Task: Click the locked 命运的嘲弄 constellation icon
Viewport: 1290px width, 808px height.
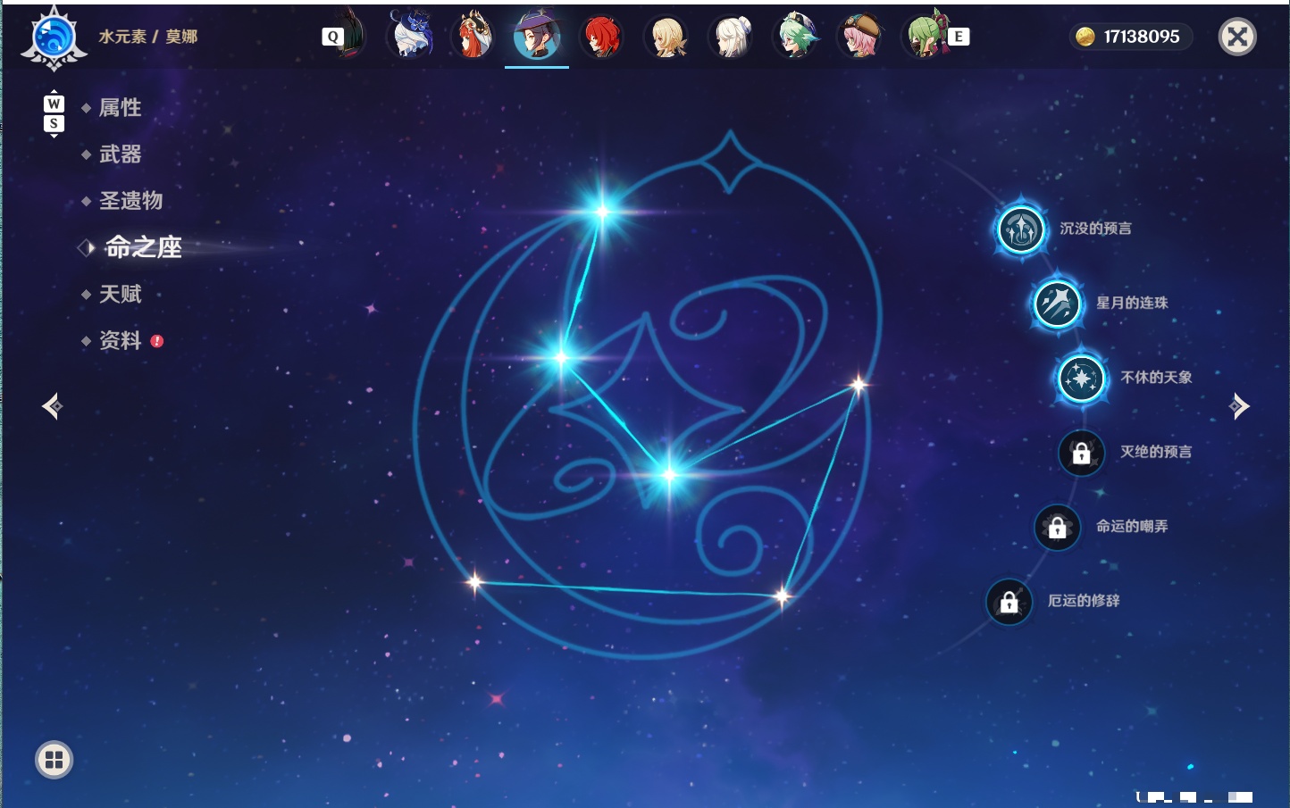Action: (1058, 527)
